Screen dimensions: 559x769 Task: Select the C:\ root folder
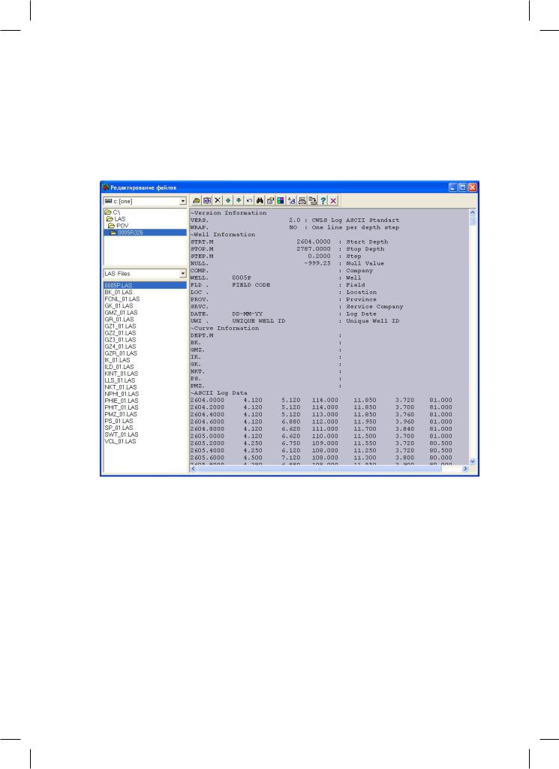113,212
